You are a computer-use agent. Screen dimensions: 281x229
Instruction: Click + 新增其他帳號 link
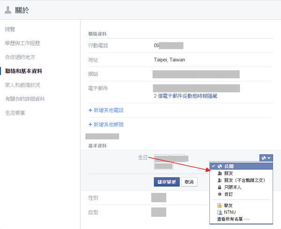pyautogui.click(x=106, y=124)
